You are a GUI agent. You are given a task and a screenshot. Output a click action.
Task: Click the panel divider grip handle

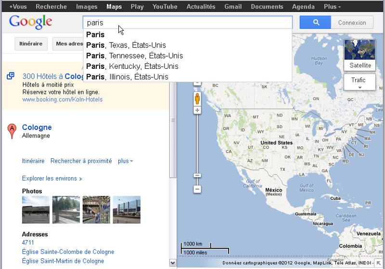point(173,120)
